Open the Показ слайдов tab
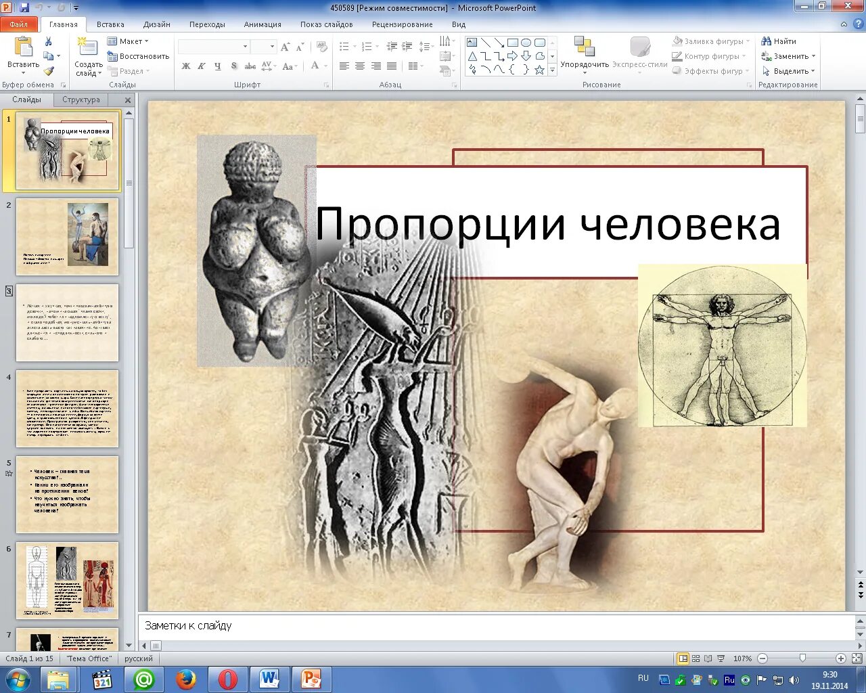This screenshot has height=693, width=866. pyautogui.click(x=327, y=24)
